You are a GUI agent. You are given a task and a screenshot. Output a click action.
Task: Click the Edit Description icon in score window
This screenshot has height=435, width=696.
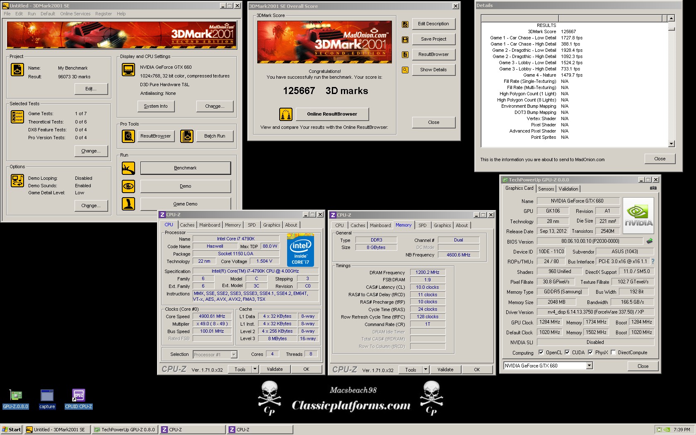tap(405, 24)
